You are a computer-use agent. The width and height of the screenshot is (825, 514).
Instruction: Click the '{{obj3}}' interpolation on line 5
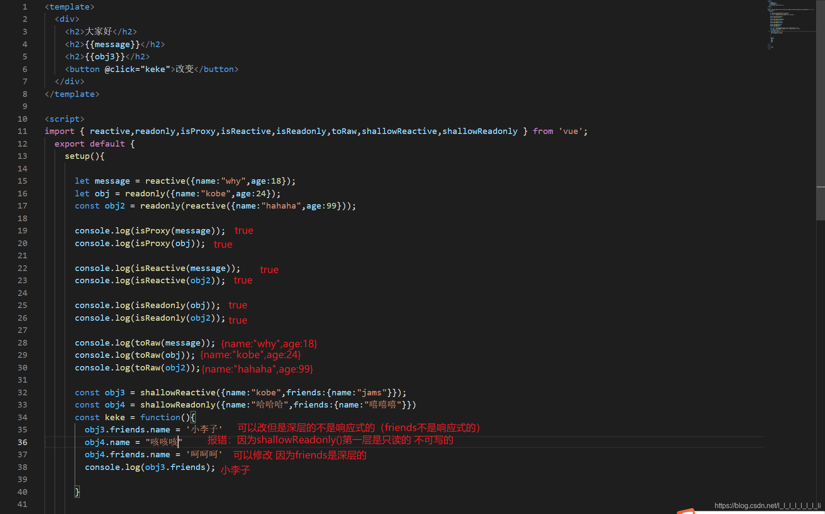click(105, 56)
